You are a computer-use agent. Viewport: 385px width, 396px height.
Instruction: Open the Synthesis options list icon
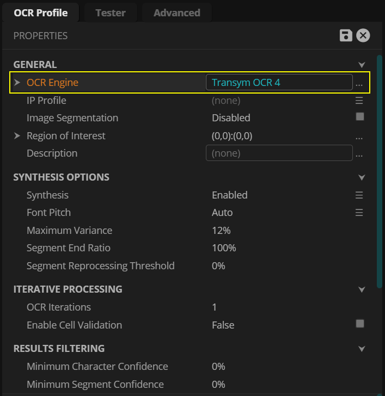pyautogui.click(x=359, y=195)
